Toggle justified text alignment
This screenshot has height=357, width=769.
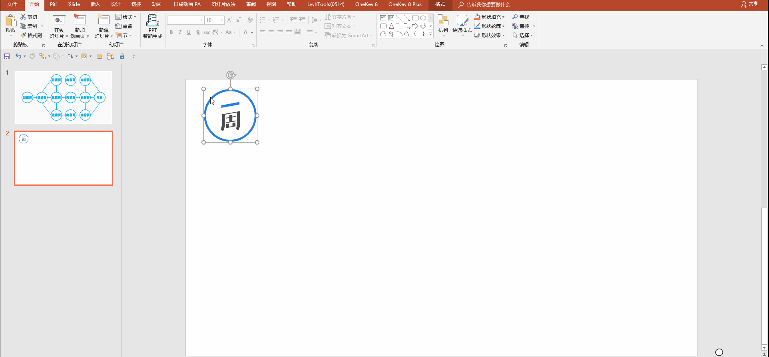(x=289, y=32)
